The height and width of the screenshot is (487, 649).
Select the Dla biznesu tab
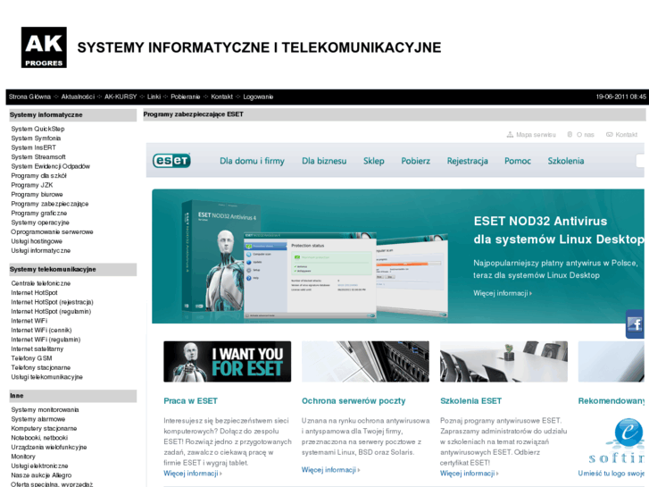pyautogui.click(x=324, y=161)
